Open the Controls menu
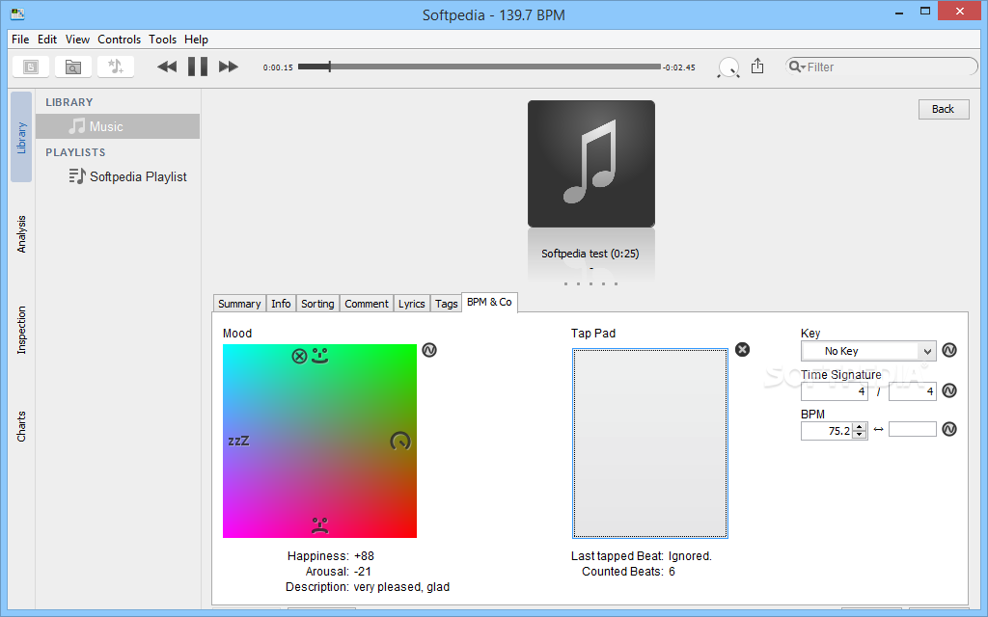 coord(119,39)
